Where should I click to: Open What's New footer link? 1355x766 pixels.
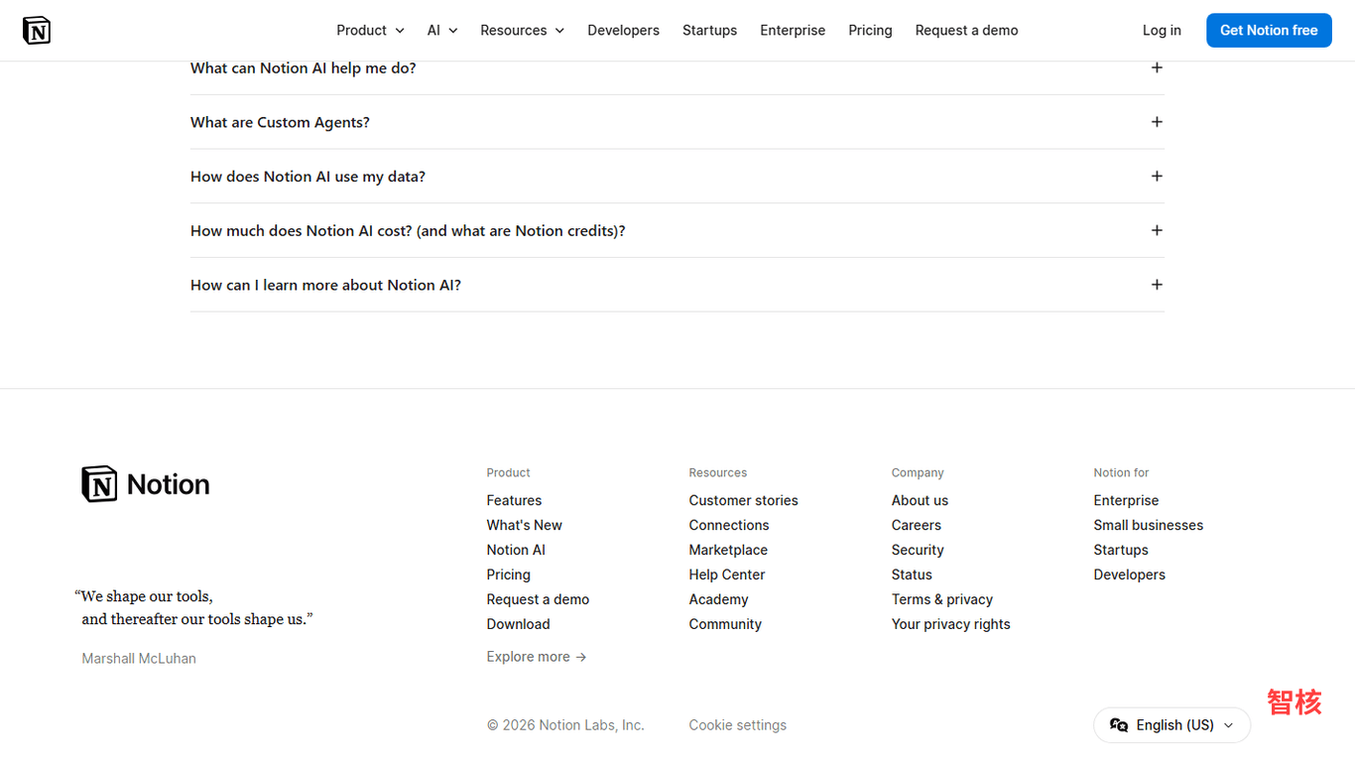point(524,526)
